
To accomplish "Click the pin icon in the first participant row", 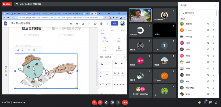I will pos(214,24).
